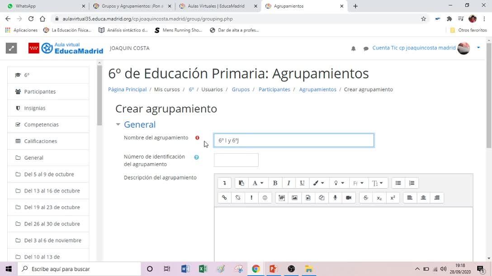Screen dimensions: 492x276
Task: Align description text left
Action: pyautogui.click(x=410, y=198)
